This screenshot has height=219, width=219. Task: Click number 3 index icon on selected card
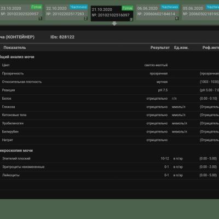pyautogui.click(x=131, y=19)
